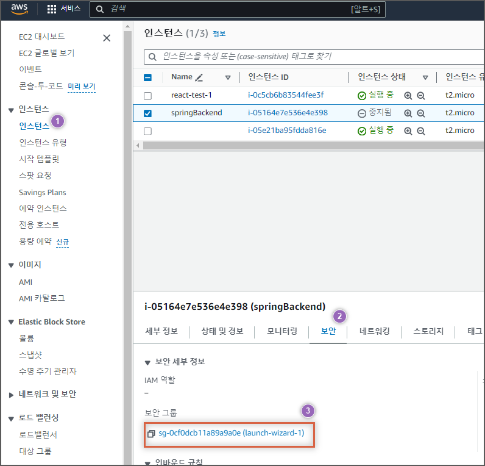The width and height of the screenshot is (485, 466).
Task: Expand the 네트워크 및 보안 section
Action: tap(11, 395)
